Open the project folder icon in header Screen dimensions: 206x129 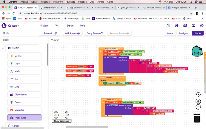[x=168, y=26]
